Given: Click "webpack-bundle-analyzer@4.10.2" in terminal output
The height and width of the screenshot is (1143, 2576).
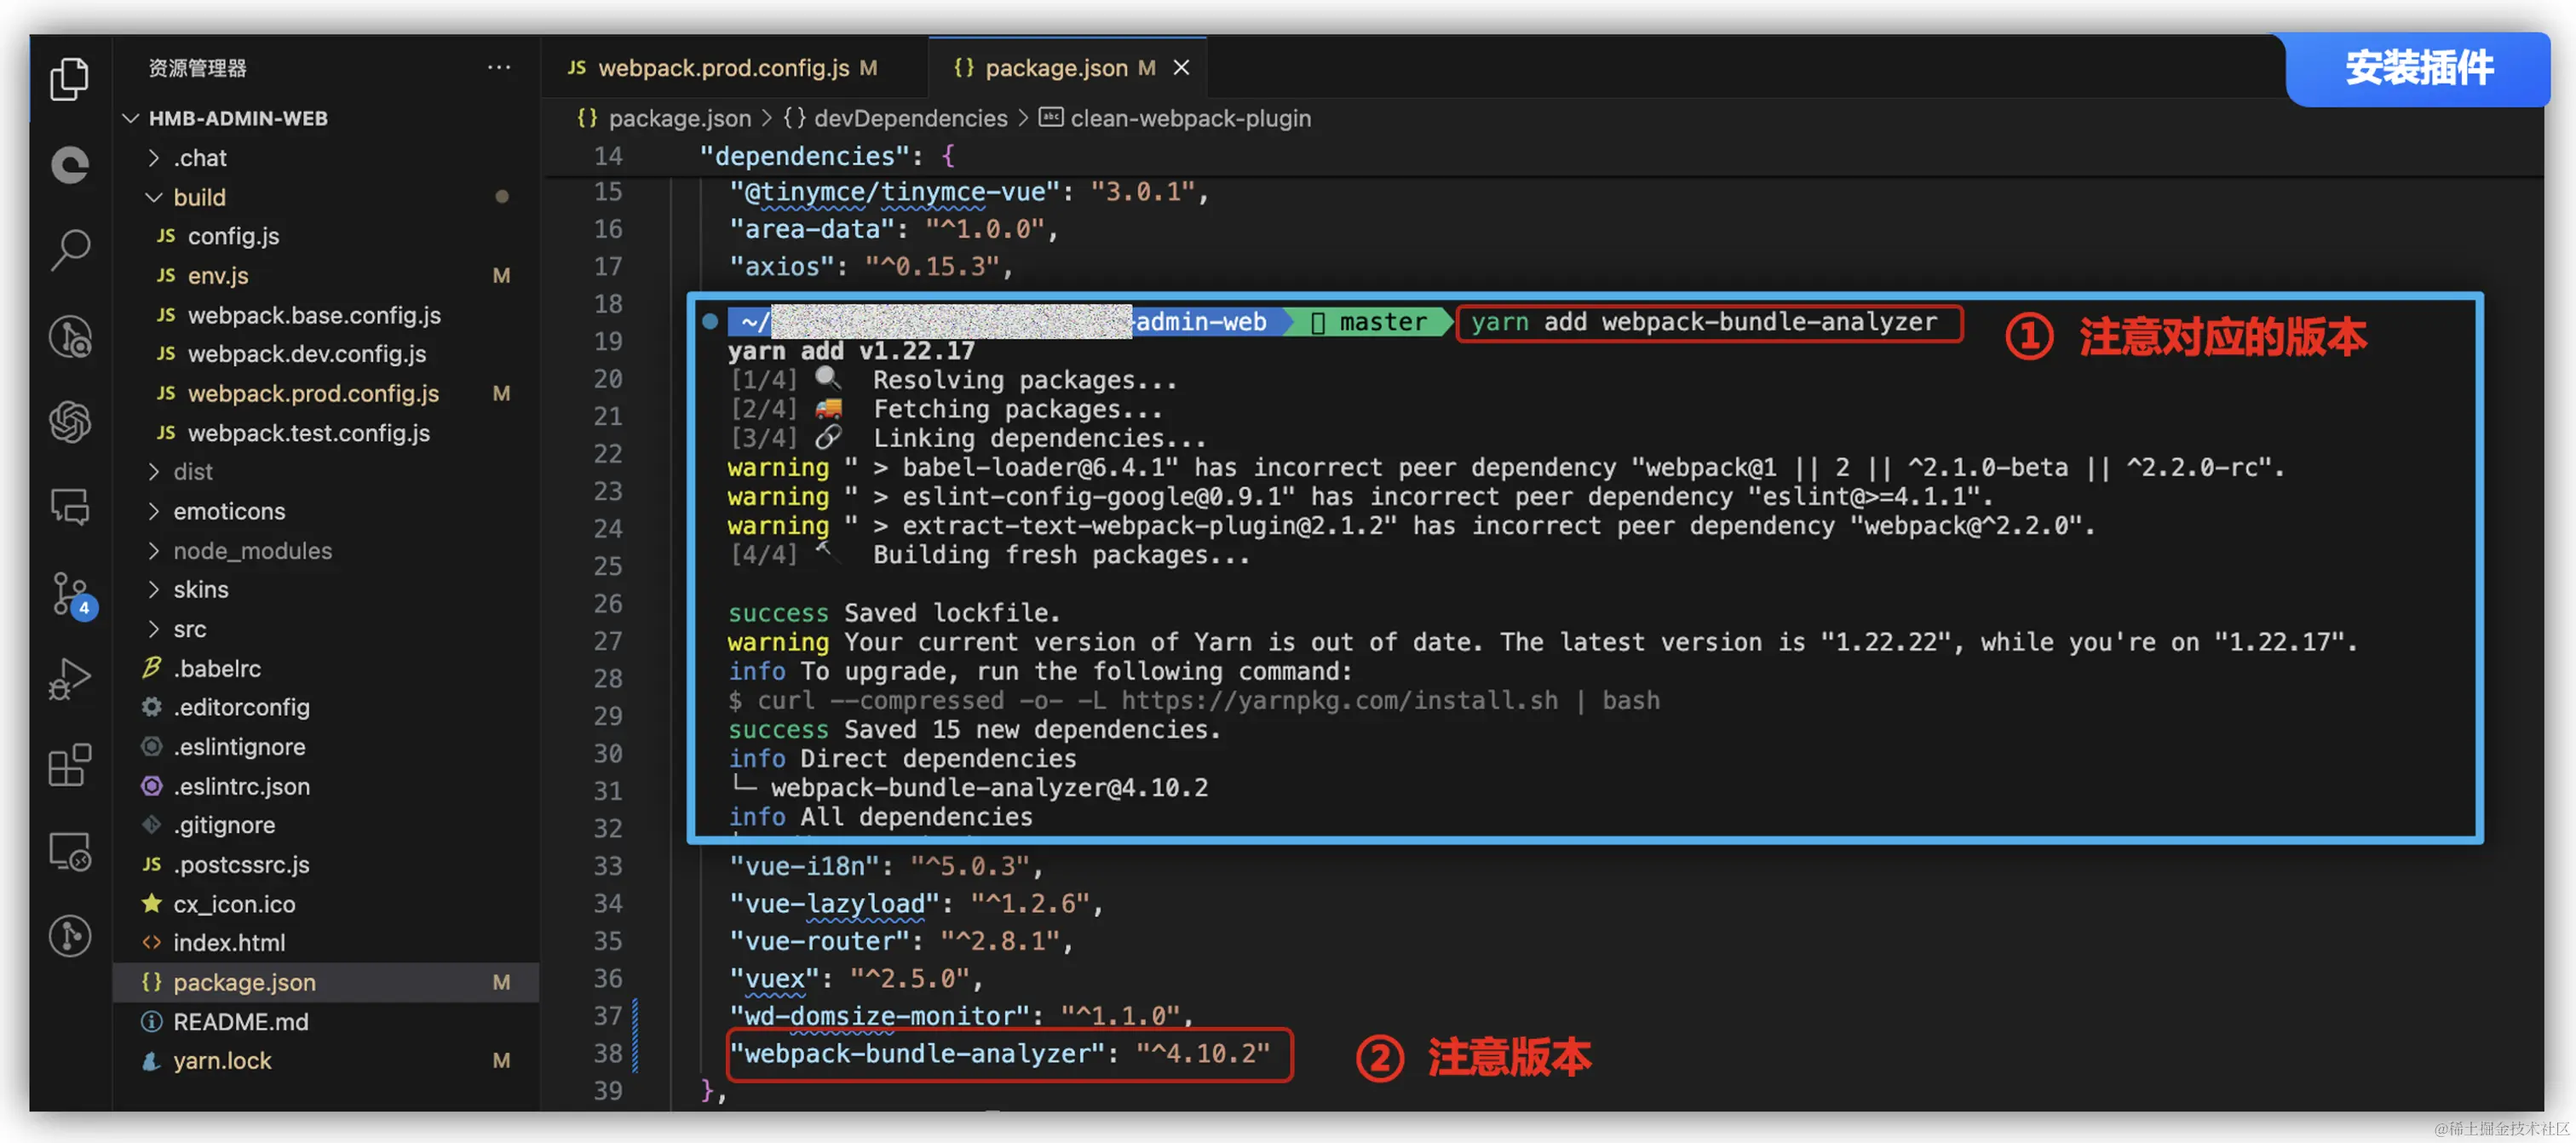Looking at the screenshot, I should pyautogui.click(x=989, y=788).
